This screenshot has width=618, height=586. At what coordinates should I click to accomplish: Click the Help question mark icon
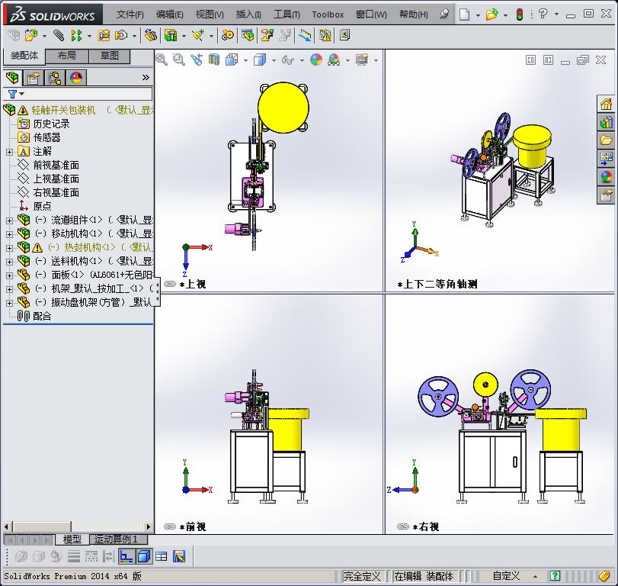[543, 14]
